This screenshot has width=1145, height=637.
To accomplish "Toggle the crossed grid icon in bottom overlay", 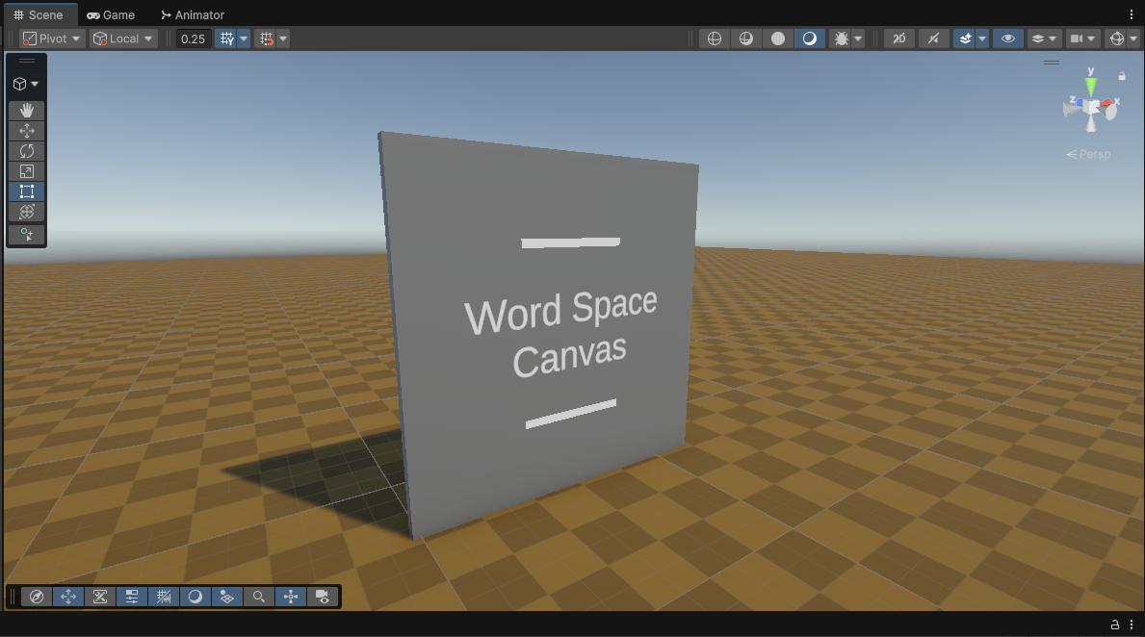I will (164, 597).
